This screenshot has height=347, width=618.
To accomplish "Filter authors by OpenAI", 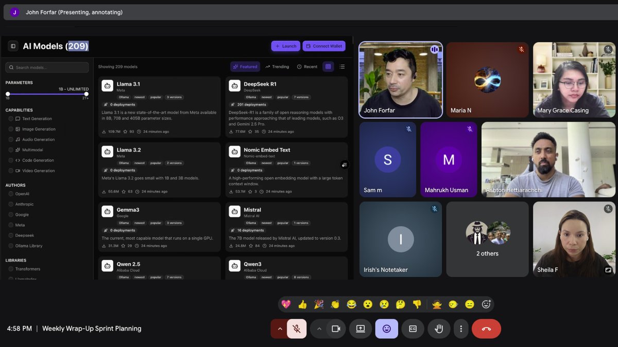I will [x=11, y=194].
